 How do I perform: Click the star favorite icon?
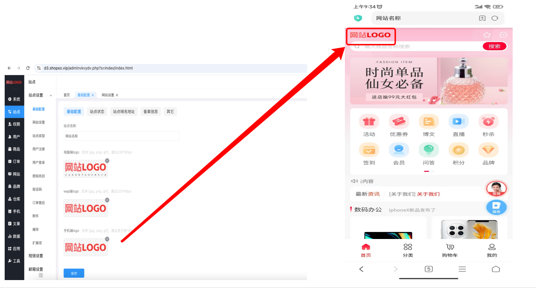coord(487,35)
